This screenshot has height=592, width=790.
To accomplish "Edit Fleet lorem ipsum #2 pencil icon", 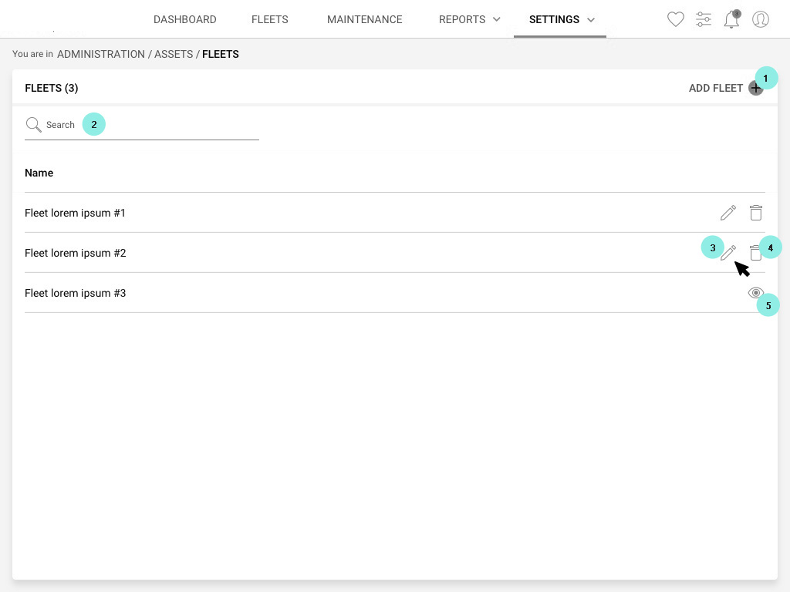I will click(728, 253).
